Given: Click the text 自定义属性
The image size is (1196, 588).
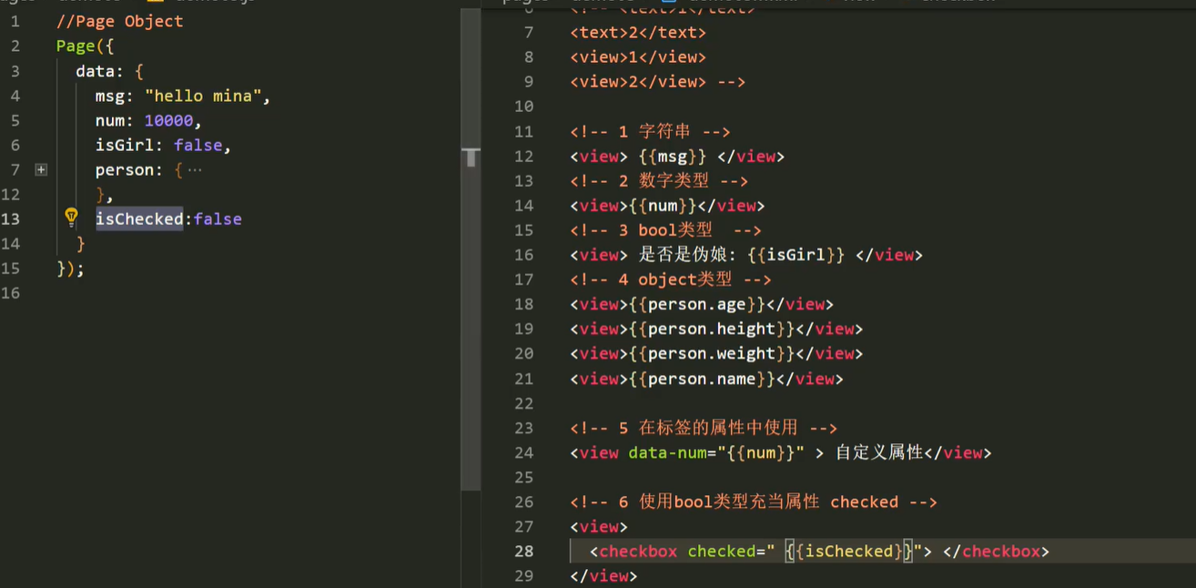Looking at the screenshot, I should coord(879,452).
